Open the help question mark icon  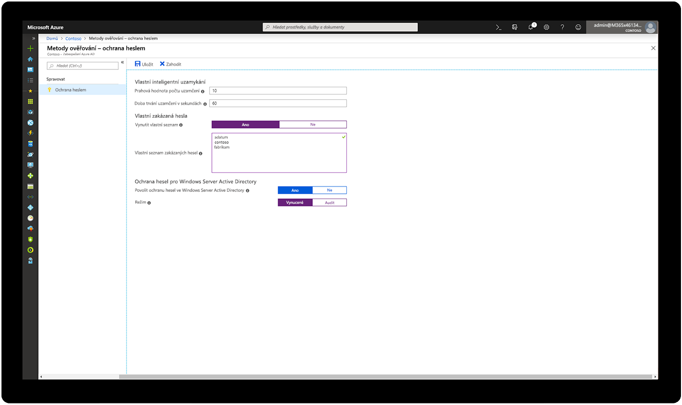coord(562,27)
